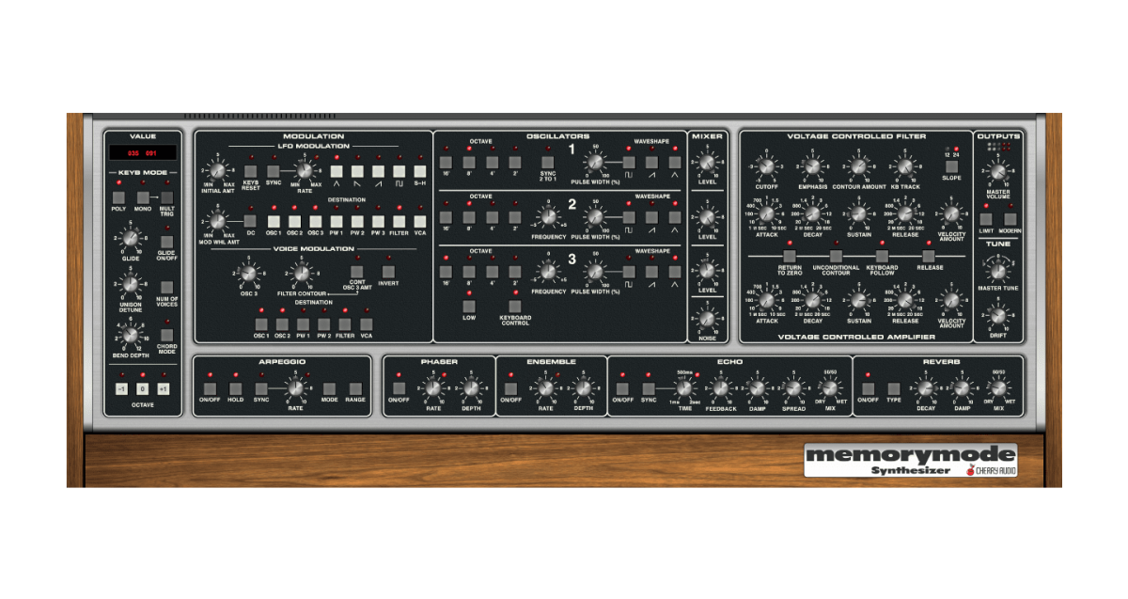Toggle LFO destination FILTER
Image resolution: width=1128 pixels, height=599 pixels.
399,220
